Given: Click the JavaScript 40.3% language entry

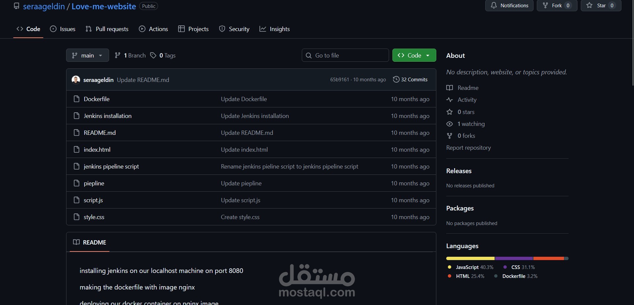Looking at the screenshot, I should point(471,267).
